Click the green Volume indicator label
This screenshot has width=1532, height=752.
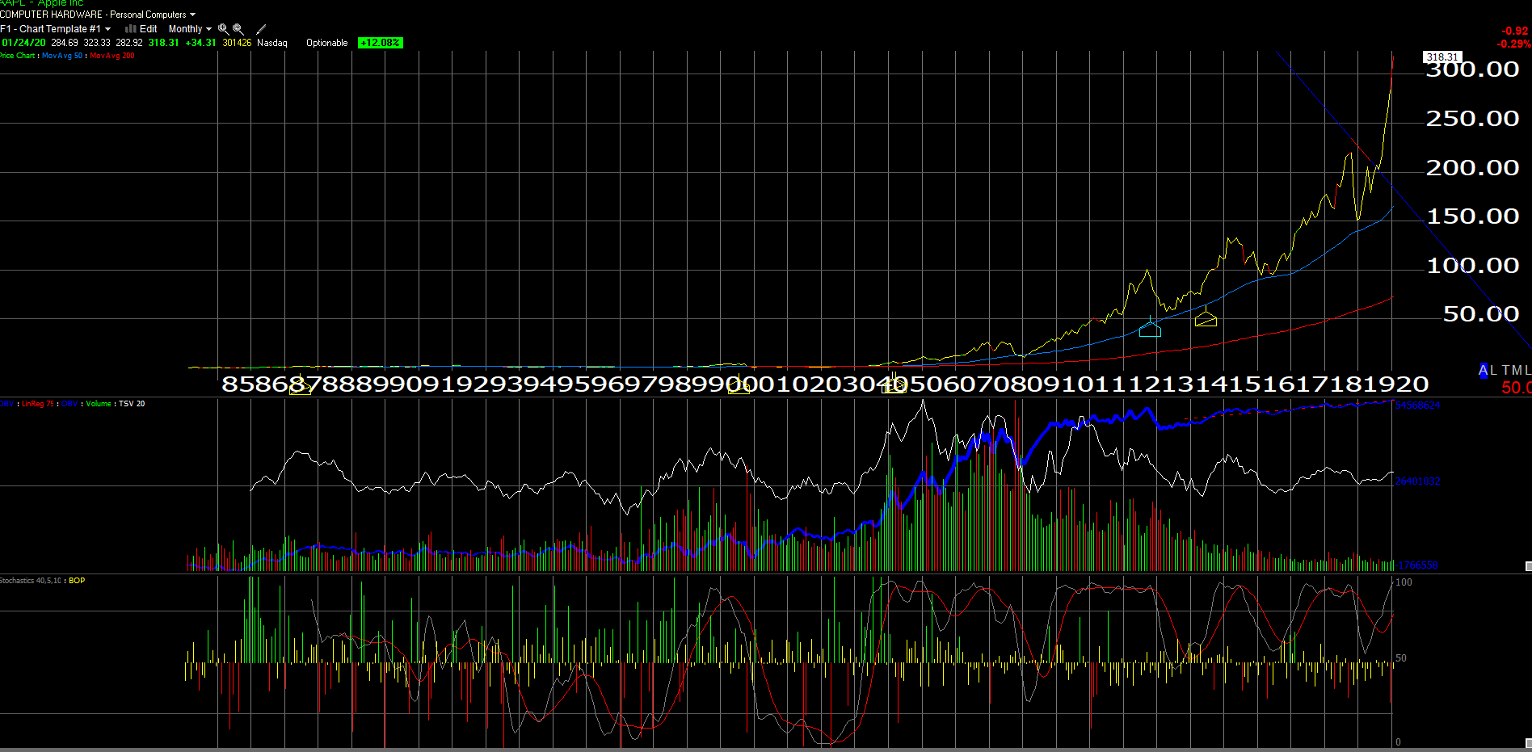(x=99, y=404)
